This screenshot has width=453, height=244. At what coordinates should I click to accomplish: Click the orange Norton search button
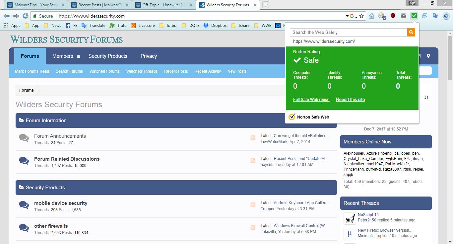point(411,32)
